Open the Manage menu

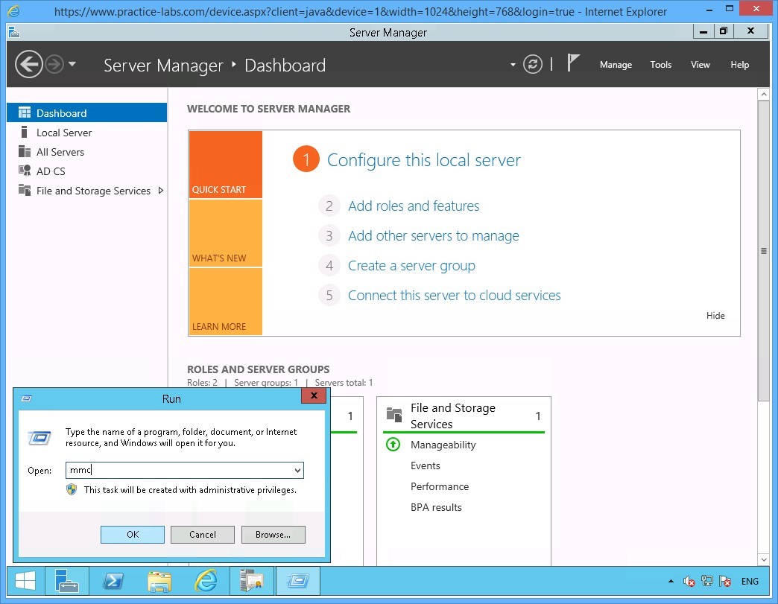(x=616, y=65)
